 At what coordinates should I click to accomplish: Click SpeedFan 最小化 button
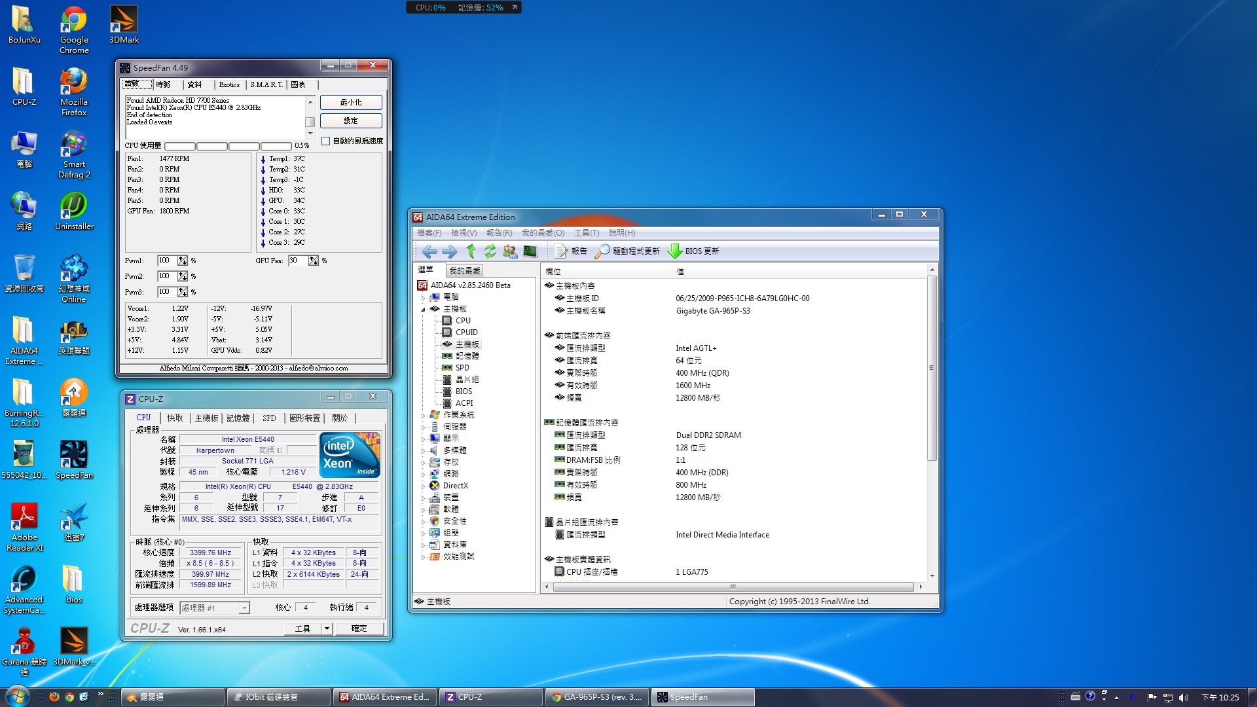pos(351,102)
